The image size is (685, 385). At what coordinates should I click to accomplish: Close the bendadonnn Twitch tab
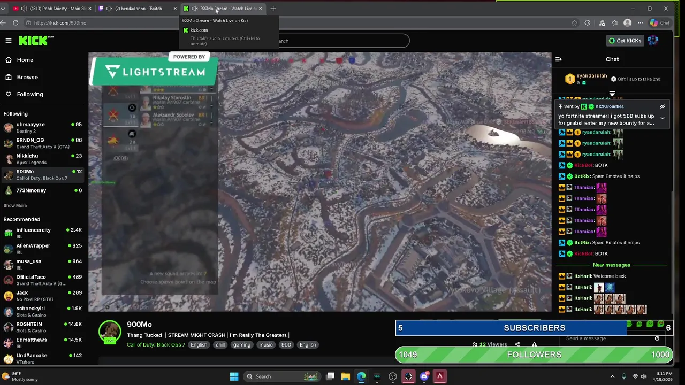click(175, 9)
